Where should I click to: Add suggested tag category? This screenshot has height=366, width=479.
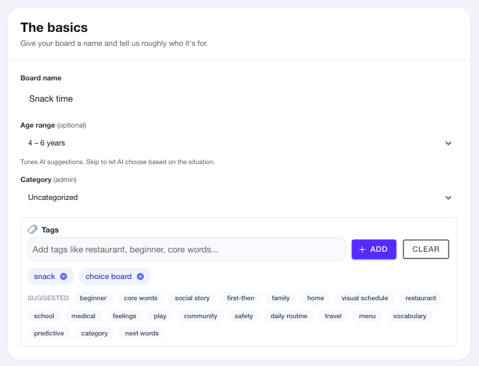94,333
